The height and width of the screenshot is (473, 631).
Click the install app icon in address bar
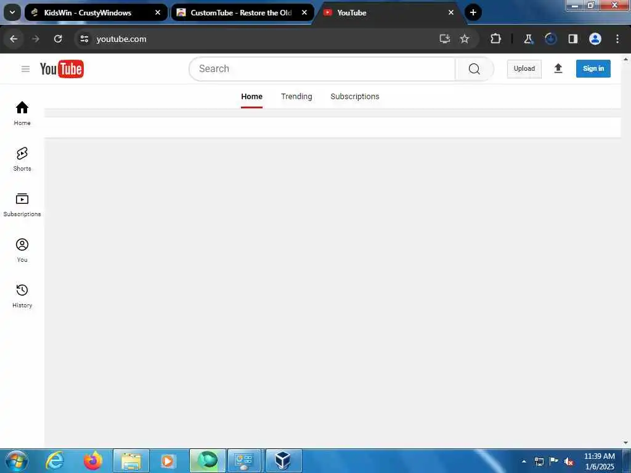(x=444, y=39)
